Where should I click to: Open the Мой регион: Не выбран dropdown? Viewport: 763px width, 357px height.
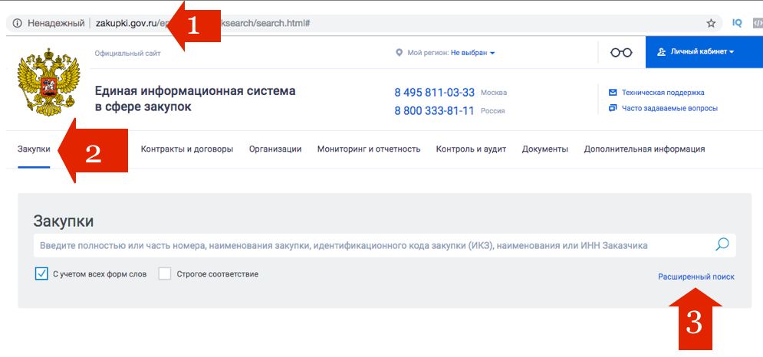coord(472,53)
